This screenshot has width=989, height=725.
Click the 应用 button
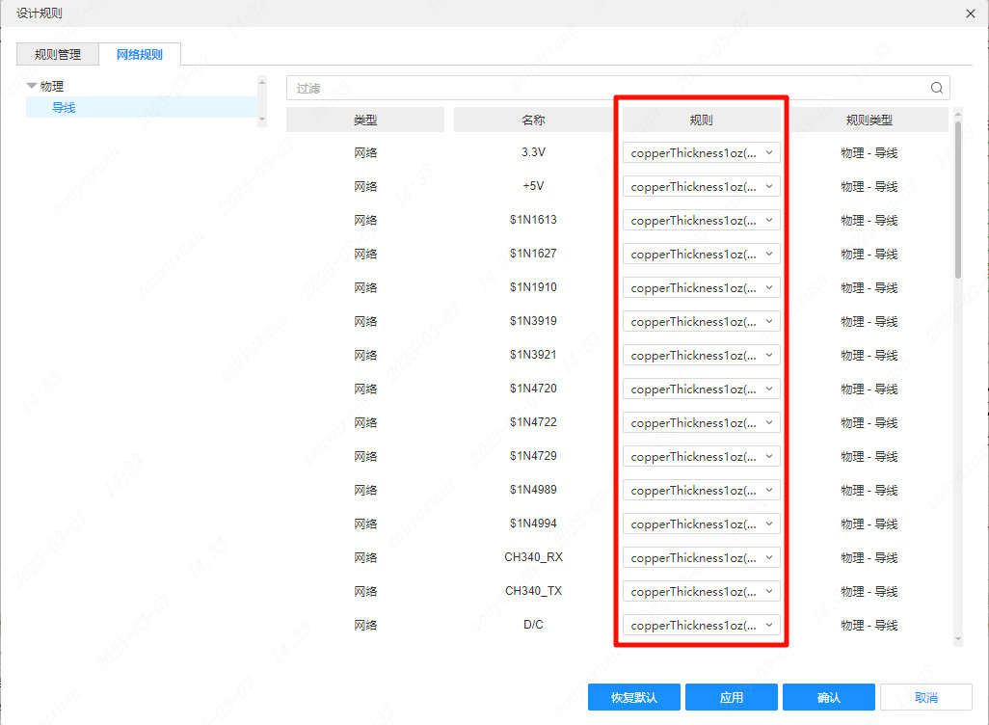(732, 697)
